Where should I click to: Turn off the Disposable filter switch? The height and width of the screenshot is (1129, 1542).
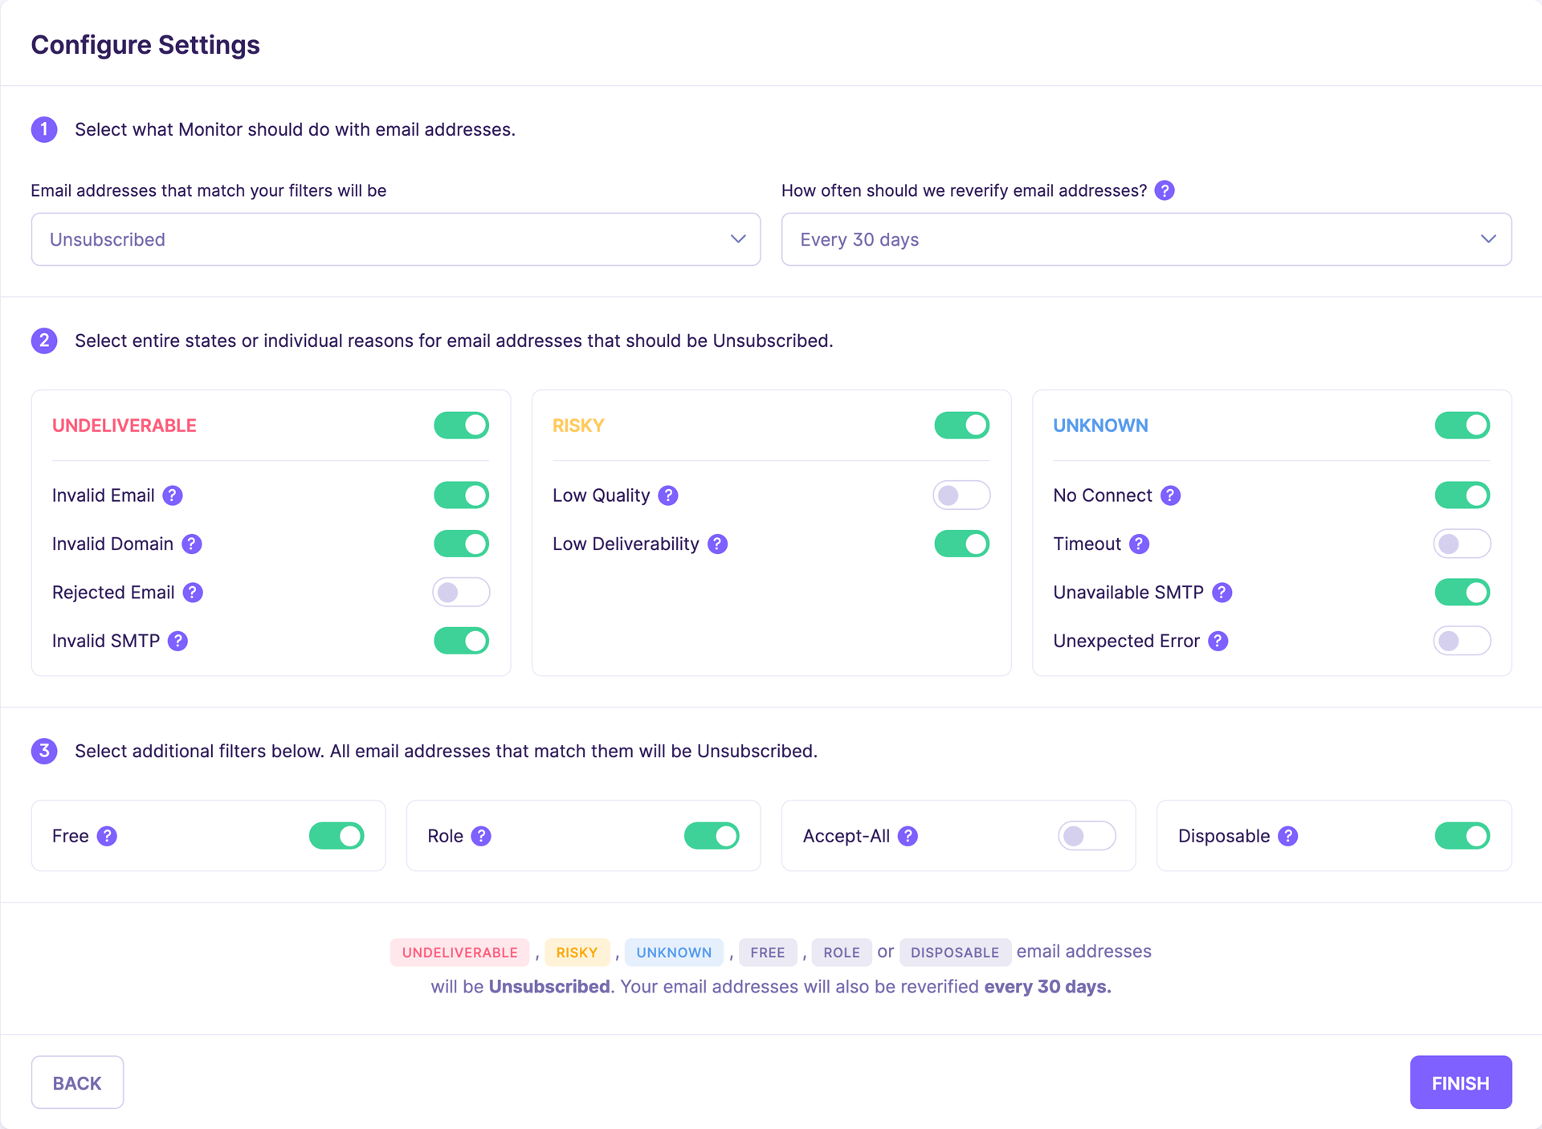tap(1462, 836)
